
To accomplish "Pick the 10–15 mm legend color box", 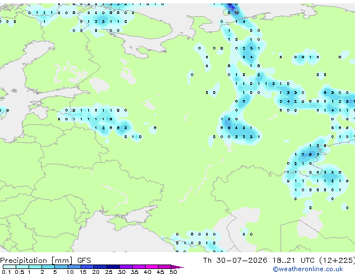I will (74, 267).
